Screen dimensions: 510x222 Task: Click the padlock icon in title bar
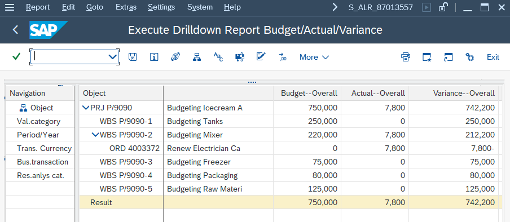point(443,7)
